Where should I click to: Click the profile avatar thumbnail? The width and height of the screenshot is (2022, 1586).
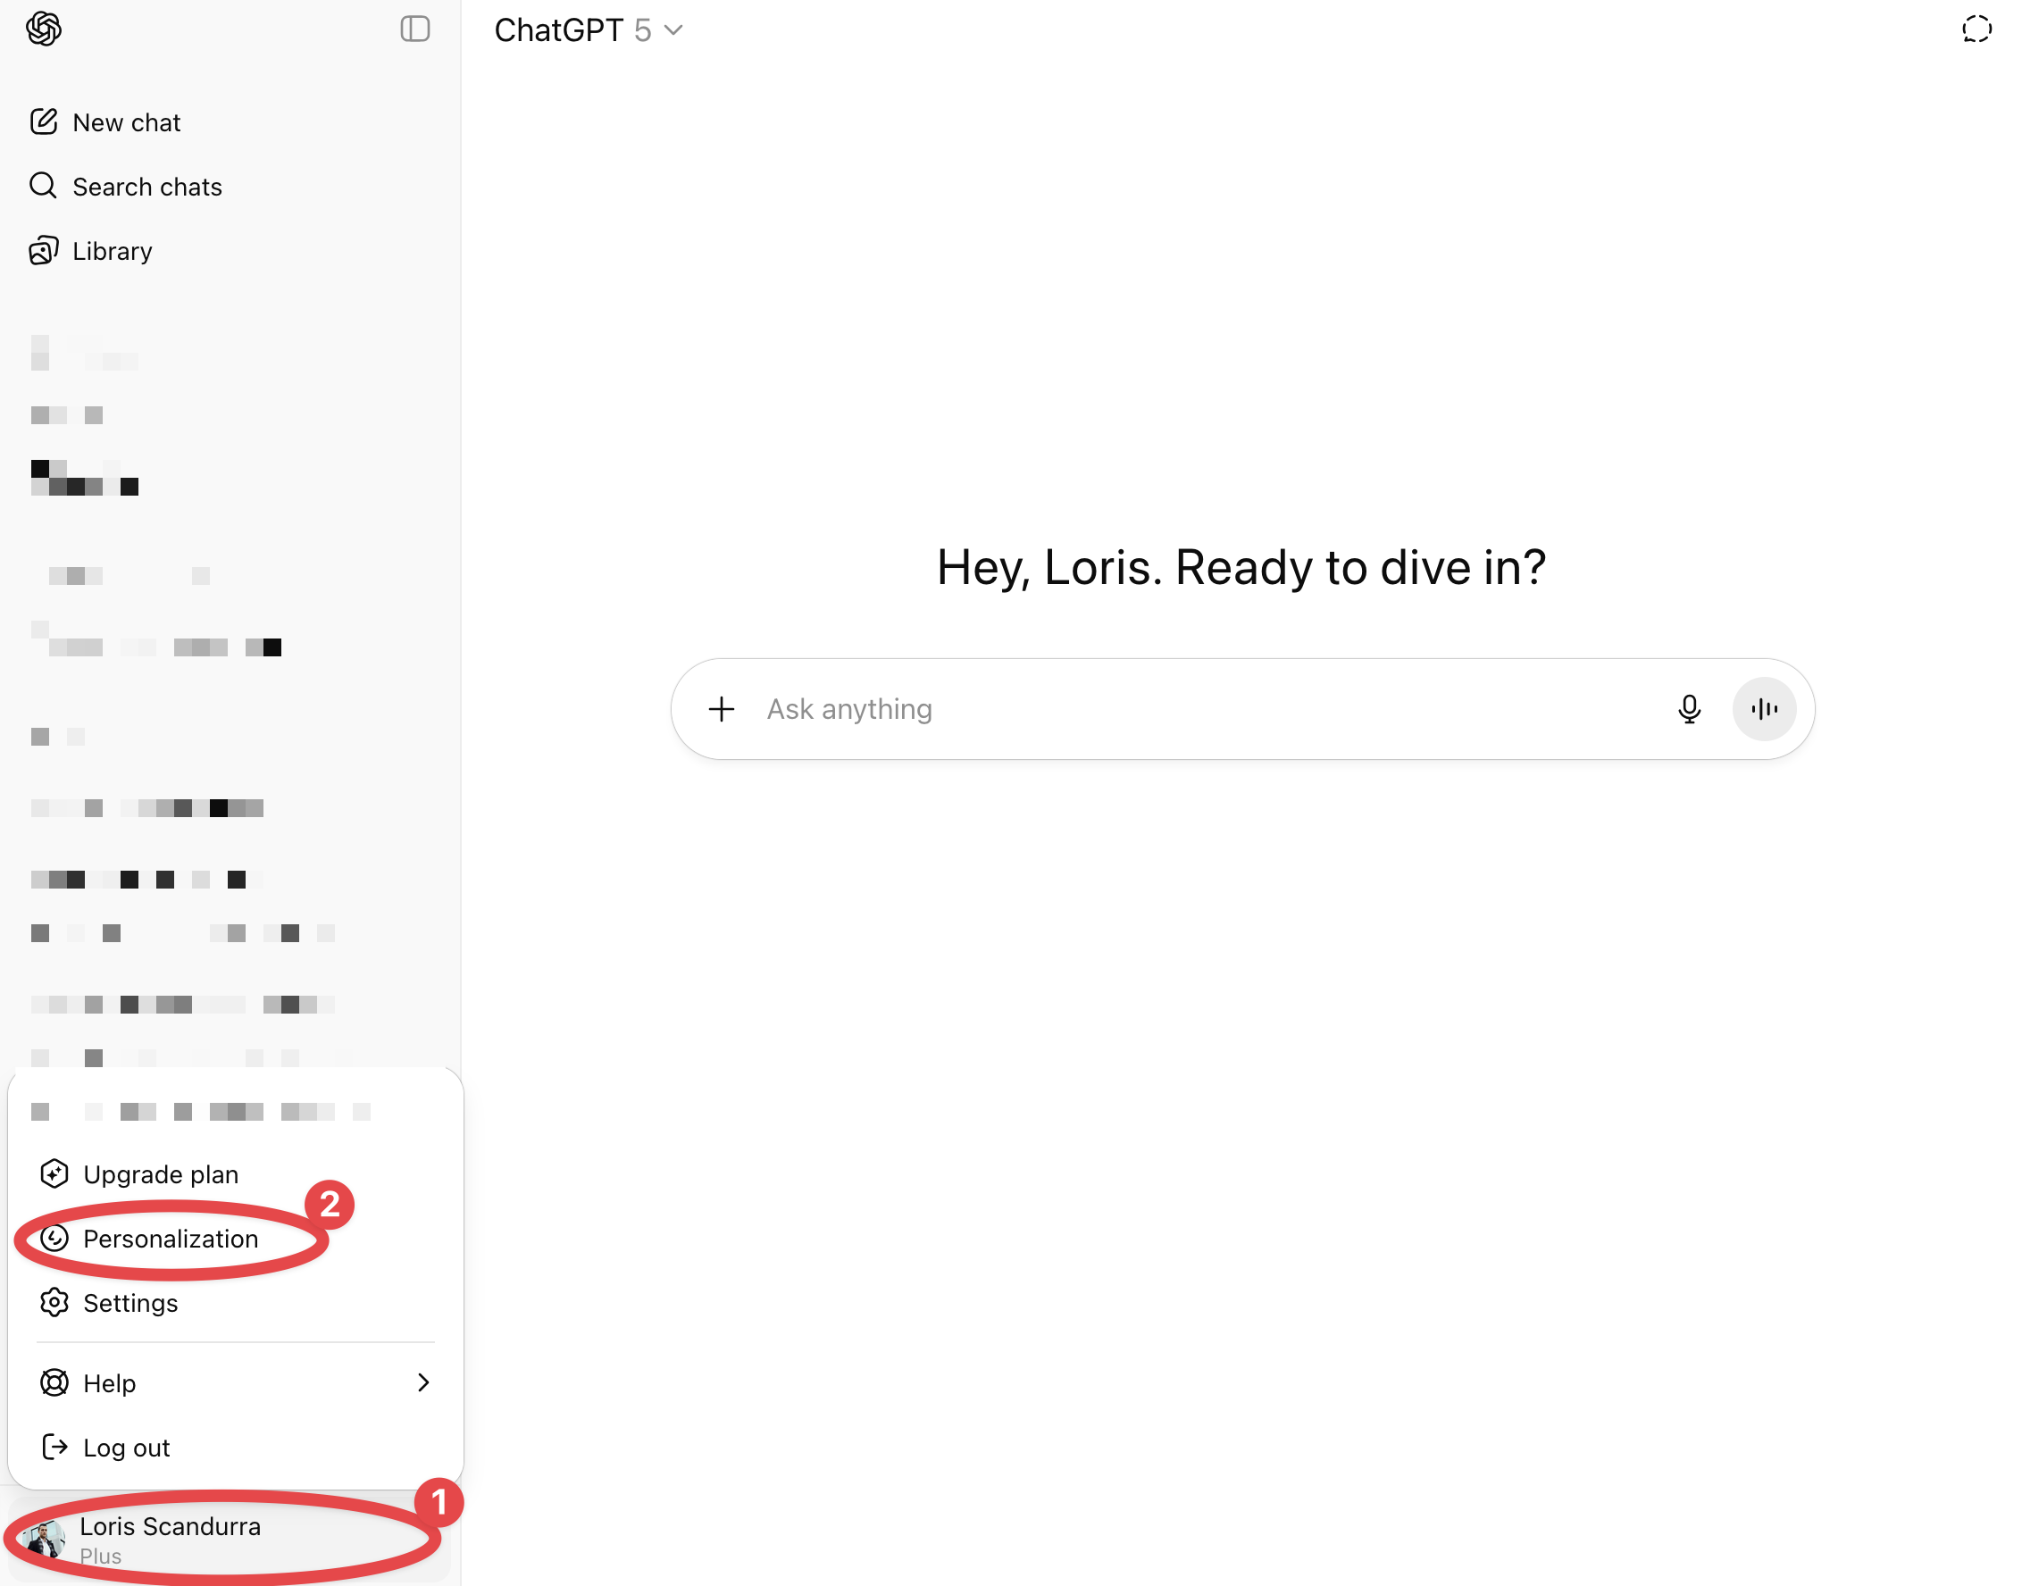point(44,1540)
